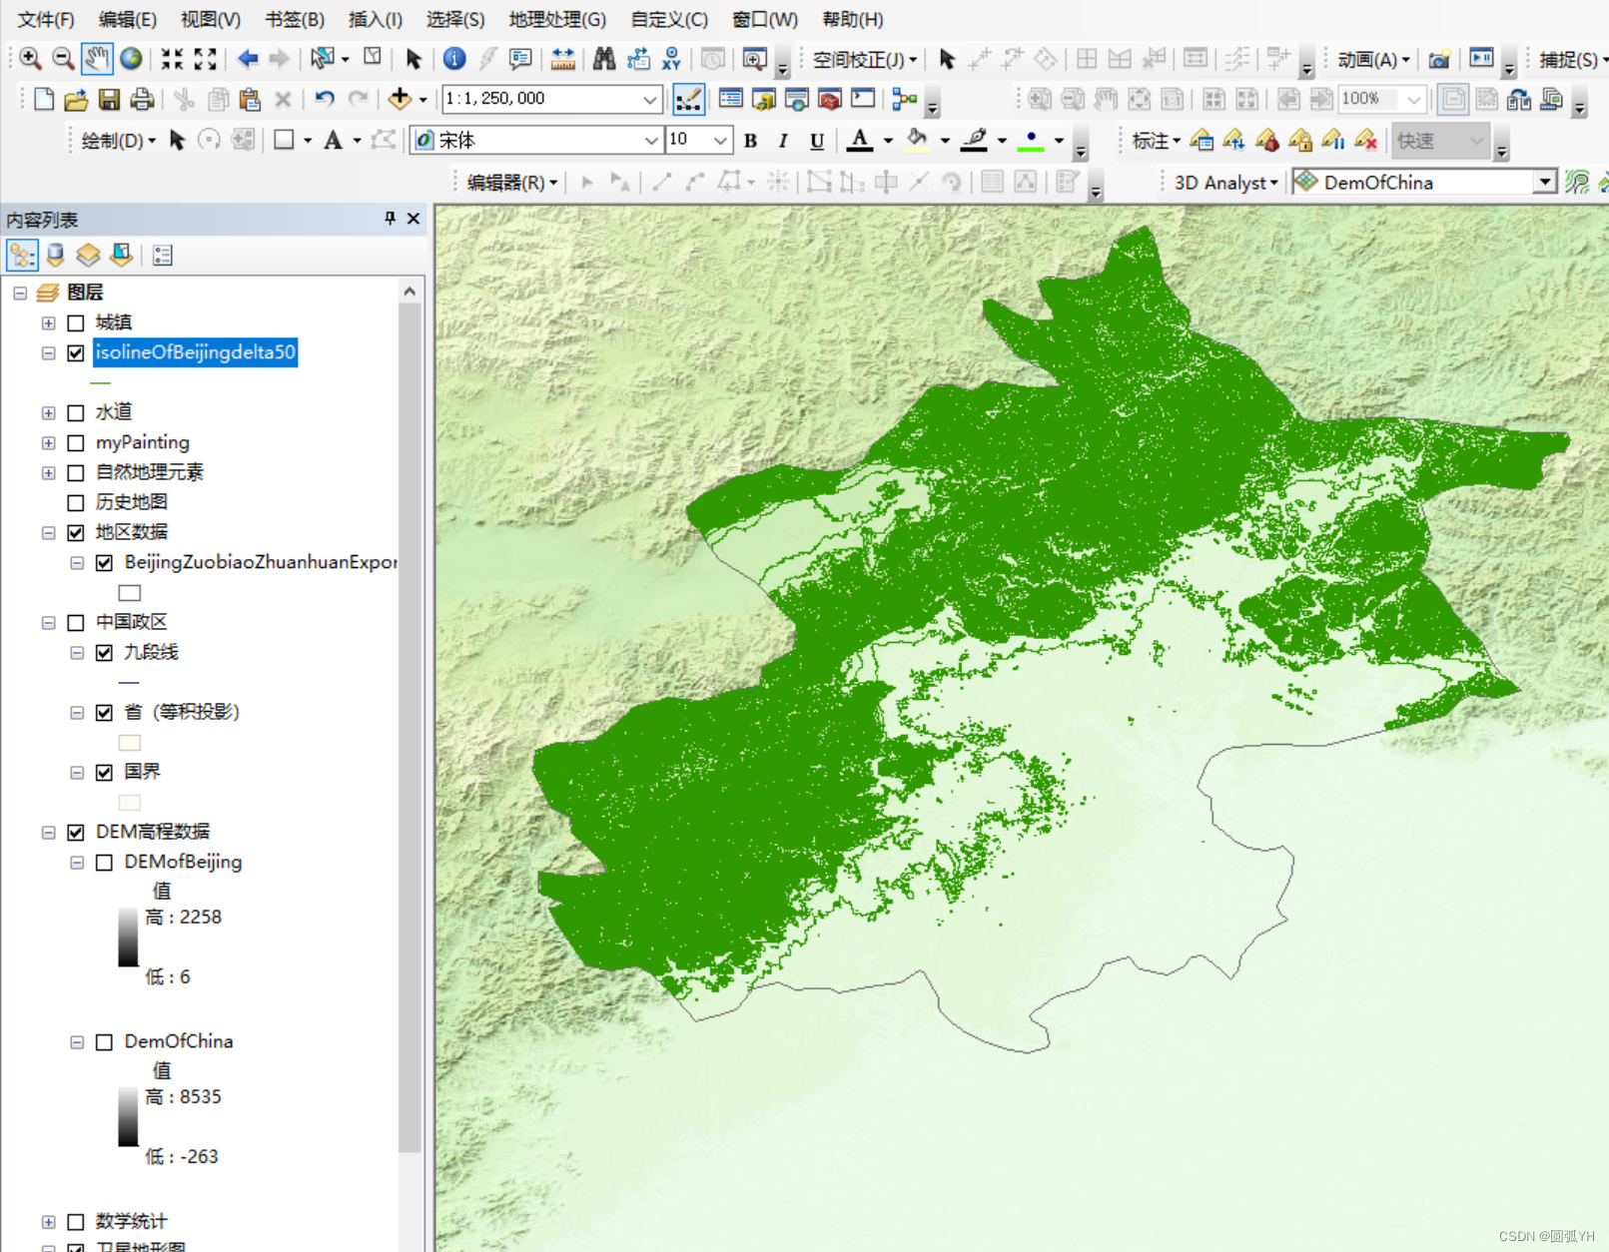Open the 视图(V) menu

(x=210, y=19)
